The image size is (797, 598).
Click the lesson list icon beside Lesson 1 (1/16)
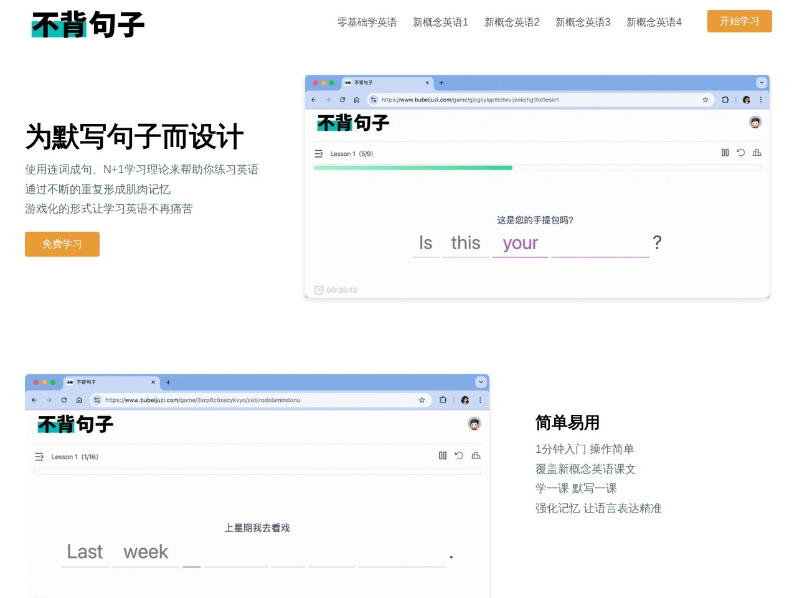(39, 457)
